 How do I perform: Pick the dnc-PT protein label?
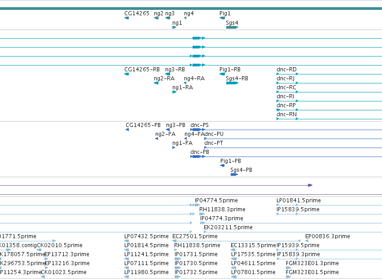(214, 143)
